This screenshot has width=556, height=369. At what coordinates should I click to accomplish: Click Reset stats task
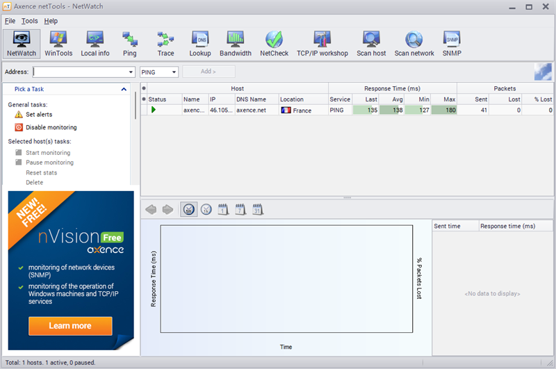pos(41,172)
